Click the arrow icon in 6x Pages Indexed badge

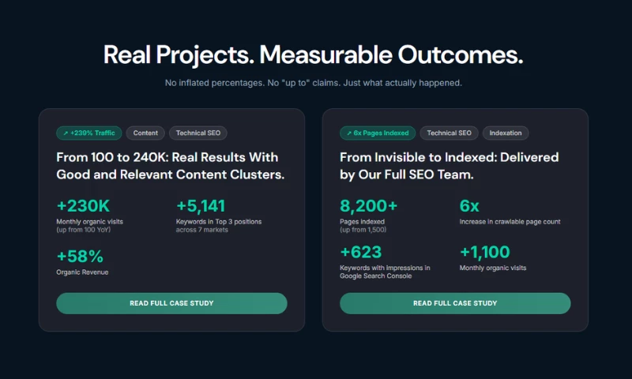(x=348, y=133)
